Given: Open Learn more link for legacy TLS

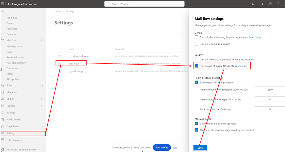Looking at the screenshot, I should [x=241, y=66].
